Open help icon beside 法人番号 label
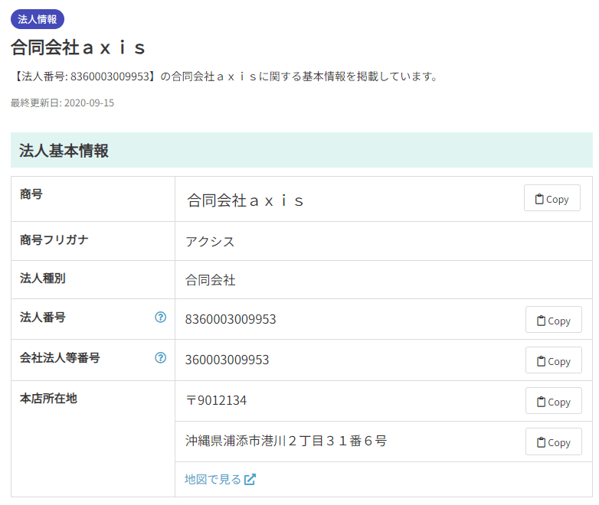Screen dimensions: 599x505 point(160,317)
